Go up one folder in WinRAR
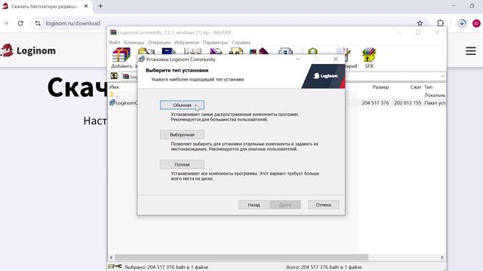The height and width of the screenshot is (271, 483). [x=114, y=76]
